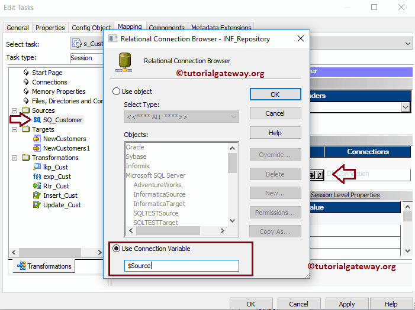Click the Rtr_Cust router icon
This screenshot has width=415, height=310.
pyautogui.click(x=37, y=186)
